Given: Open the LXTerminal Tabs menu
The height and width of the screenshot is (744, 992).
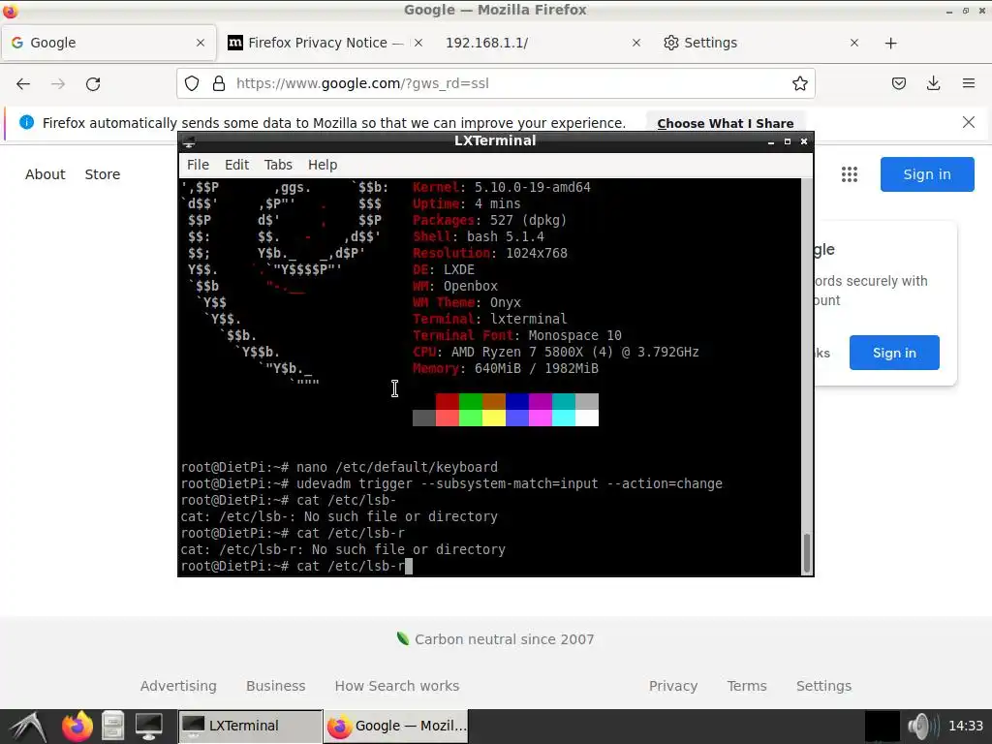Looking at the screenshot, I should point(278,165).
